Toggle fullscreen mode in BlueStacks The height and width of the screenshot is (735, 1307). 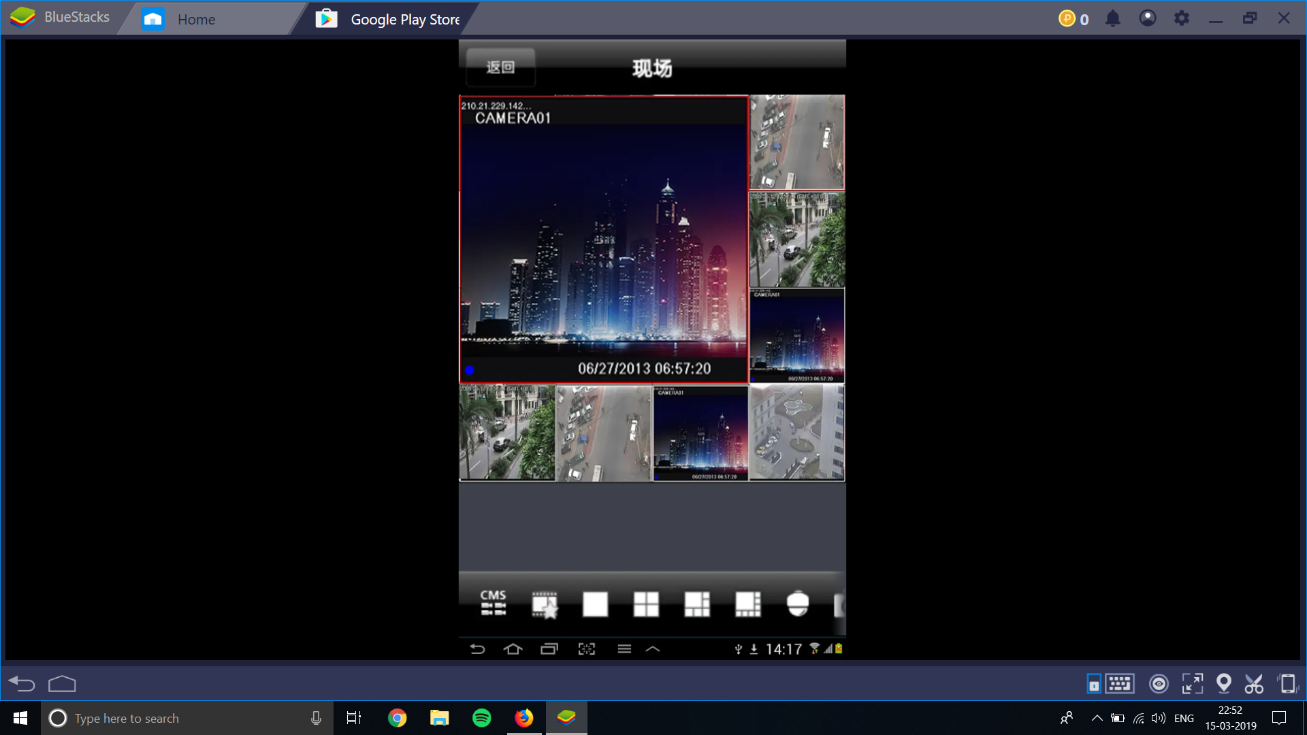click(1193, 683)
